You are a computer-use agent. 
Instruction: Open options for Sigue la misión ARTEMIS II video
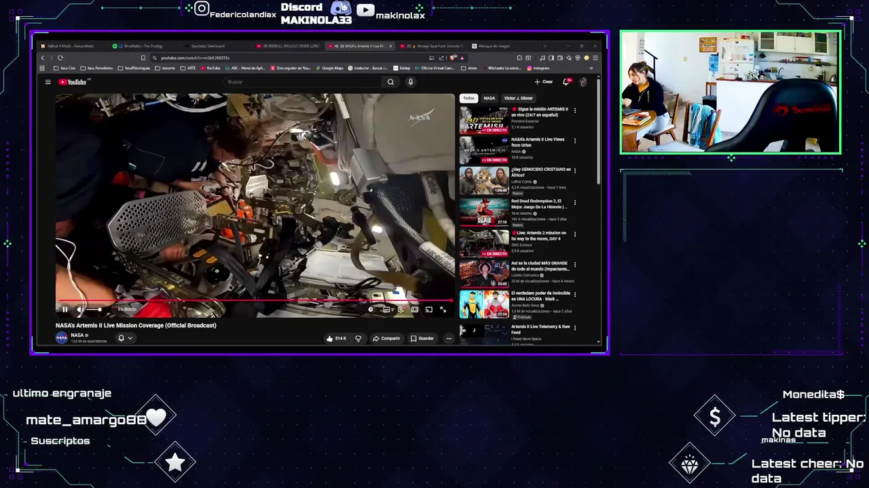(575, 110)
